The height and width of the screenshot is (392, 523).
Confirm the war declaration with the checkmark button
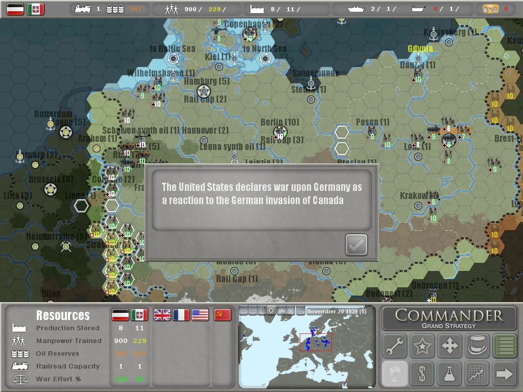[x=356, y=245]
